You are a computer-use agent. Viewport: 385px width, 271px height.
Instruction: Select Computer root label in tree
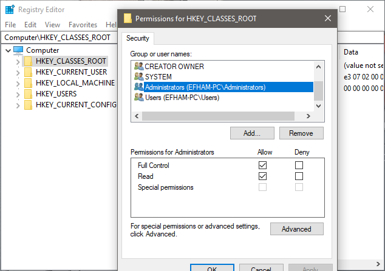tap(43, 50)
